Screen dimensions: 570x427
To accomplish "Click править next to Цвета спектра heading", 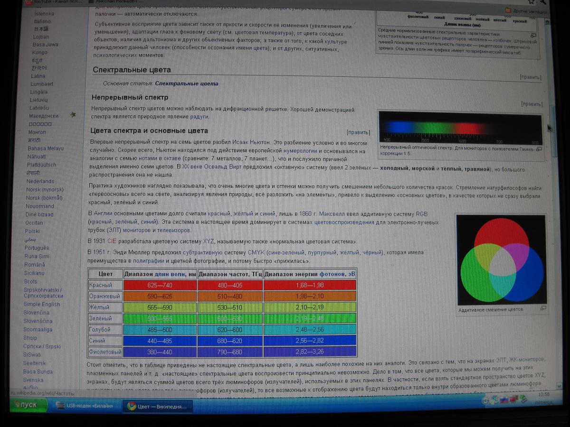I will pos(358,132).
